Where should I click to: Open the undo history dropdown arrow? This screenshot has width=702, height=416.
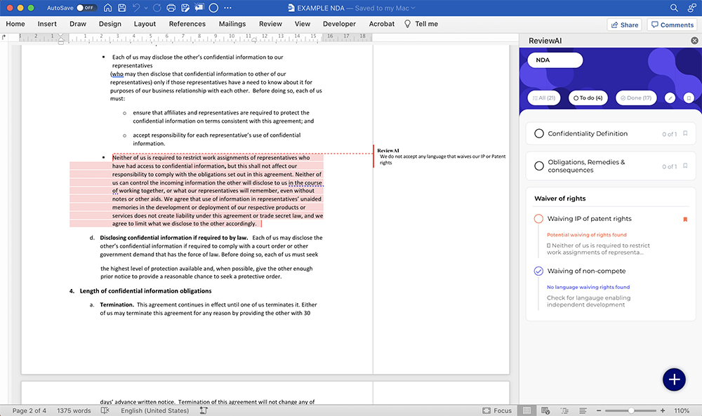pyautogui.click(x=146, y=8)
